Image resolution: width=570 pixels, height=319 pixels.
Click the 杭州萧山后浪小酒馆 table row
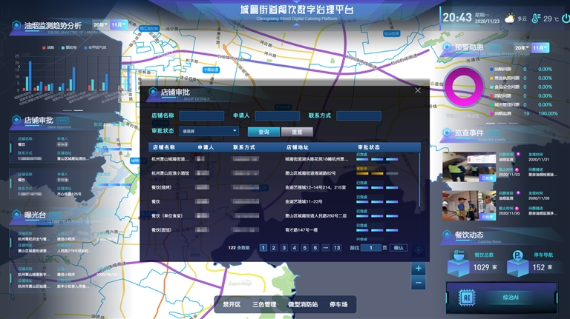pyautogui.click(x=284, y=173)
